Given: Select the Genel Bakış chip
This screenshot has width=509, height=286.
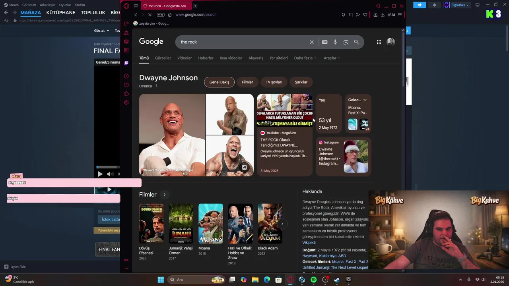Looking at the screenshot, I should pyautogui.click(x=219, y=82).
